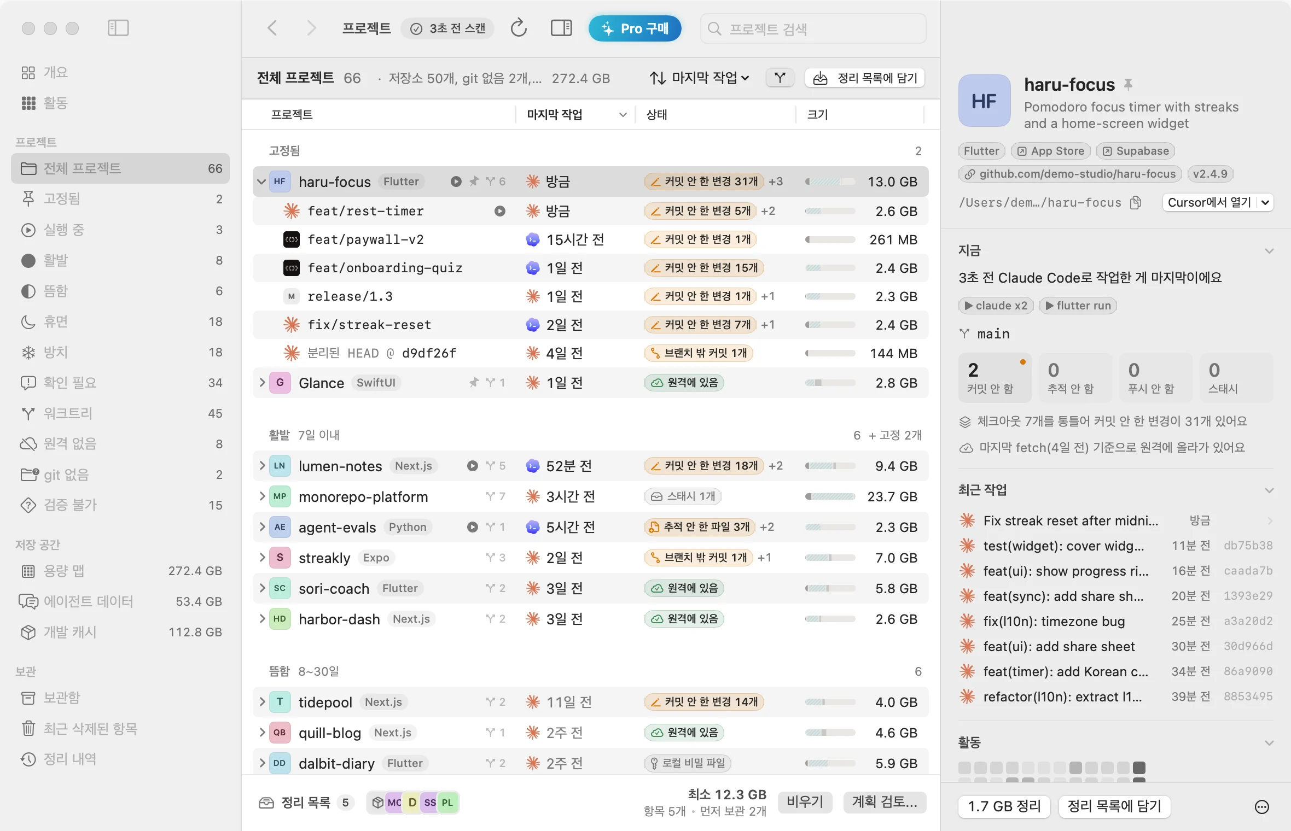Click running indicator on feat/rest-timer row

click(x=500, y=211)
